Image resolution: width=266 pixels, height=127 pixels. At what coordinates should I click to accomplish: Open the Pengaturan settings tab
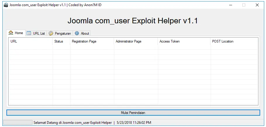[x=60, y=33]
